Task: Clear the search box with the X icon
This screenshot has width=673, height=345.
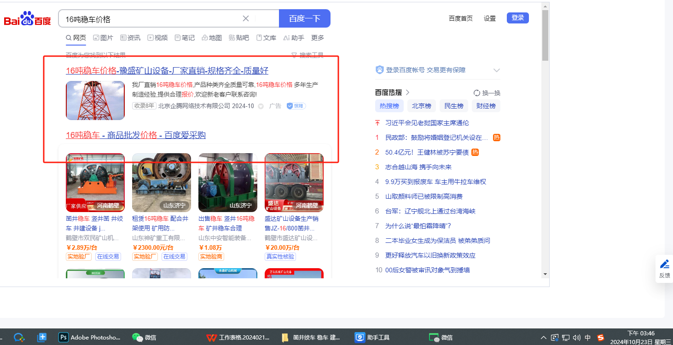Action: coord(246,18)
